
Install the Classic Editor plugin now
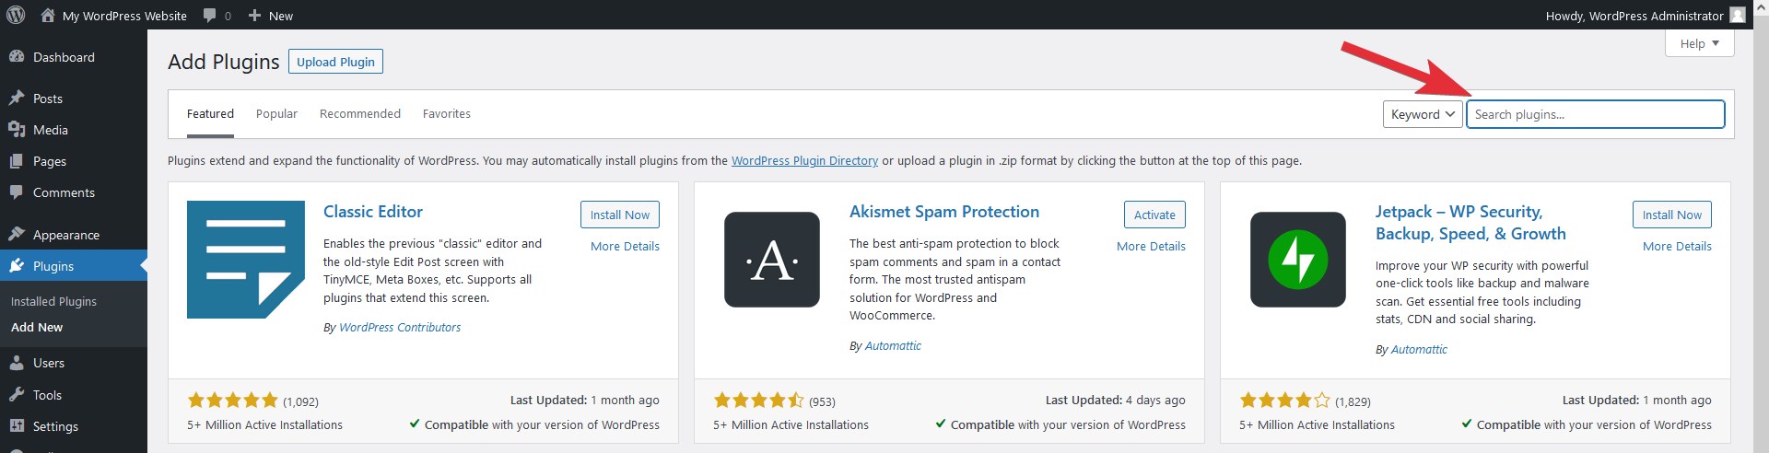click(620, 215)
